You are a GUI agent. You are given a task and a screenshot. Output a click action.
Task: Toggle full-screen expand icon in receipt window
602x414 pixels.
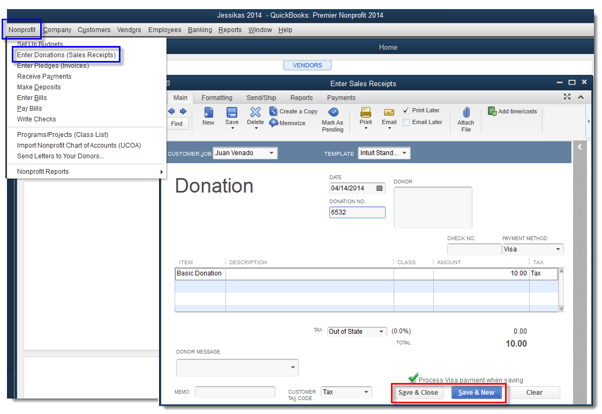pyautogui.click(x=567, y=97)
